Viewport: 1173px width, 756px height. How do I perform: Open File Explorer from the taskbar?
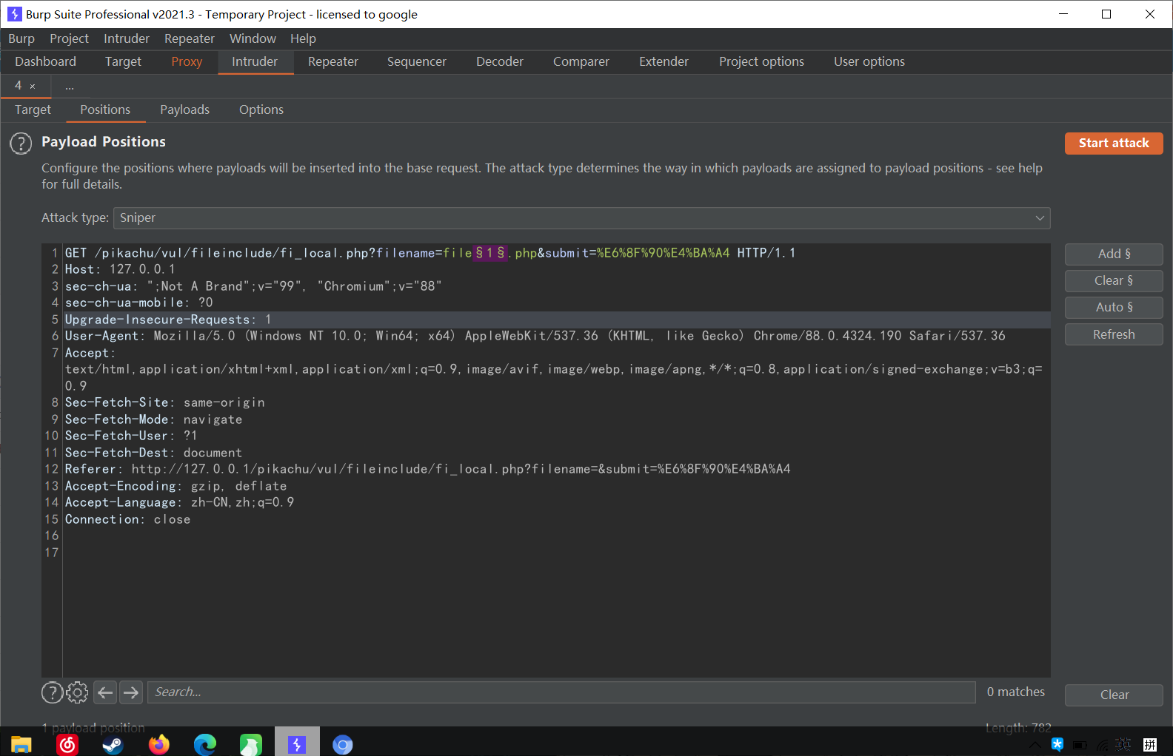[x=21, y=744]
